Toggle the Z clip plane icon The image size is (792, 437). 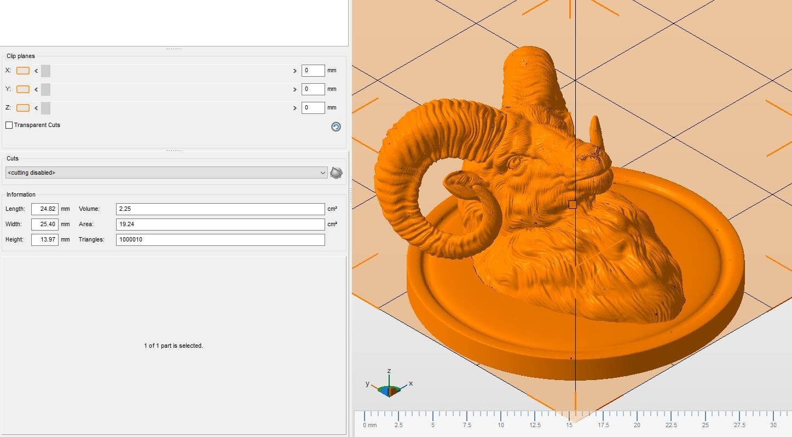[x=23, y=108]
